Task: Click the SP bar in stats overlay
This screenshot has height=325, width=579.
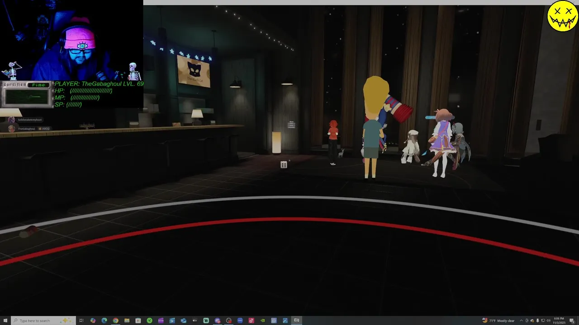Action: tap(68, 104)
